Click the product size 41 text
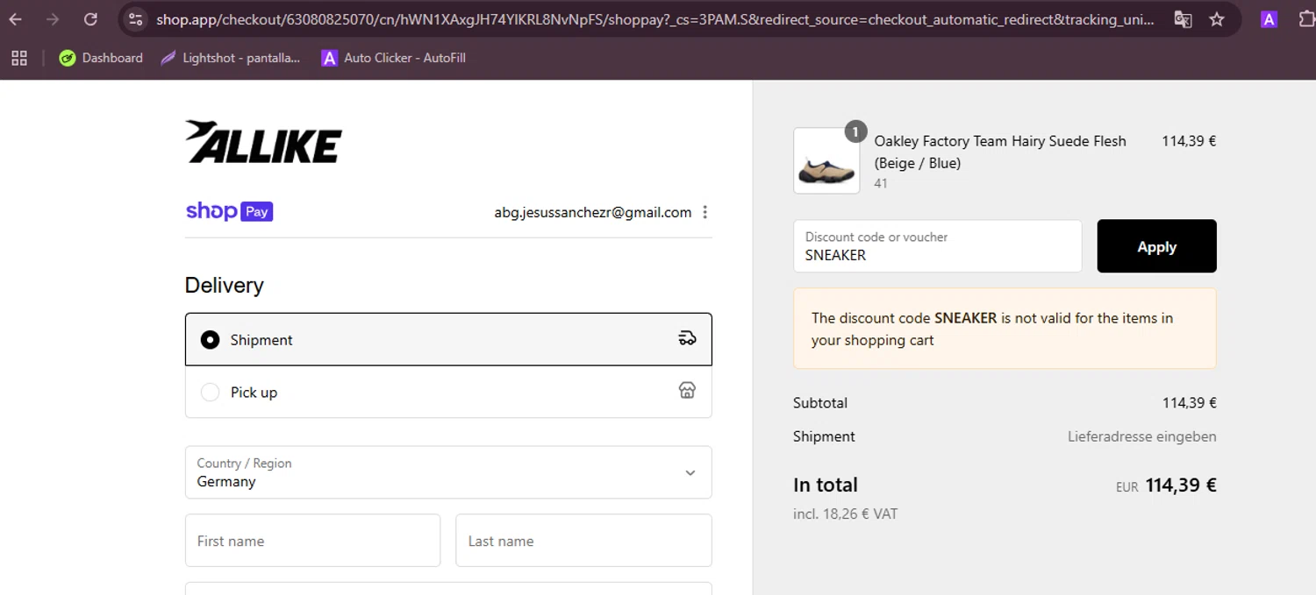Viewport: 1316px width, 595px height. (881, 183)
